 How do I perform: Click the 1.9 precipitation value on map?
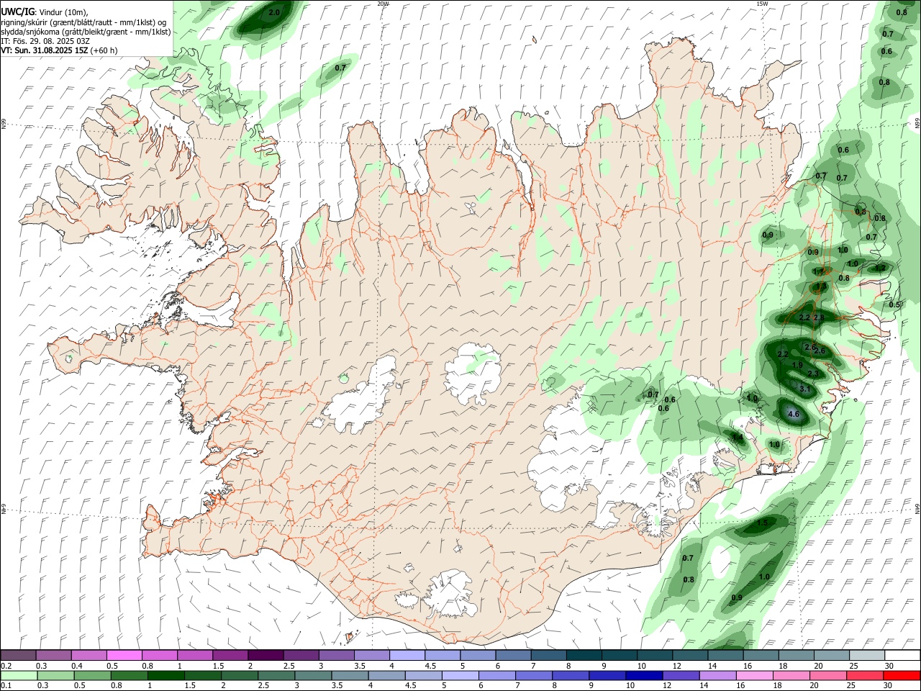(797, 366)
